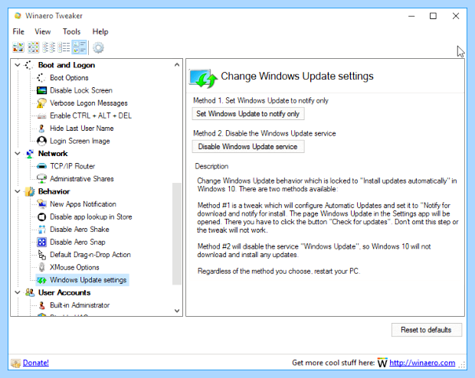Select the Network category label

pos(53,154)
